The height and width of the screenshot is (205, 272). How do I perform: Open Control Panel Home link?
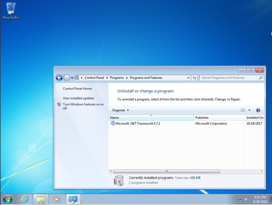tap(77, 89)
